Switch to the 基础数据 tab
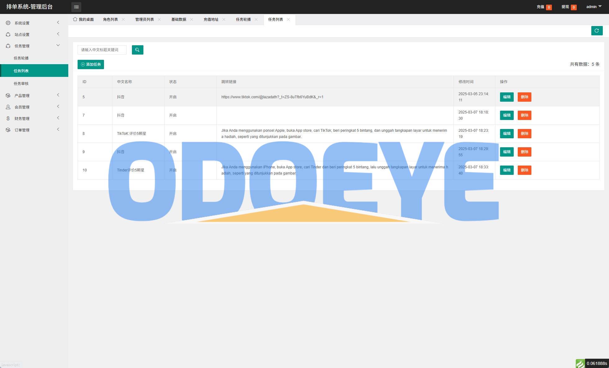Screen dimensions: 609x368 178,20
